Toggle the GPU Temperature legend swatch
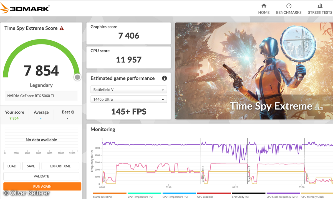 (179, 193)
